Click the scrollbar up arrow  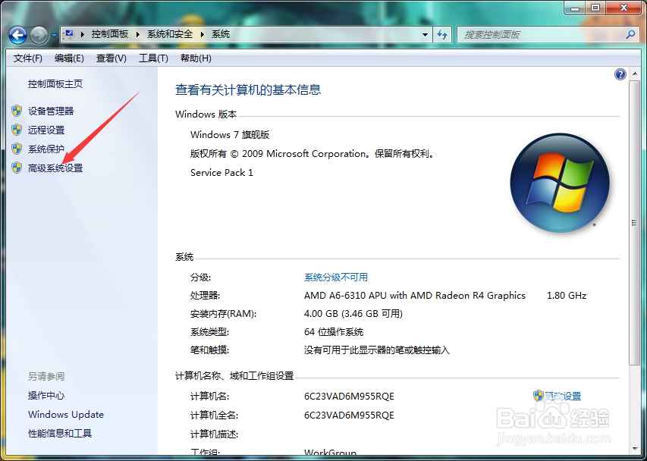[x=635, y=74]
